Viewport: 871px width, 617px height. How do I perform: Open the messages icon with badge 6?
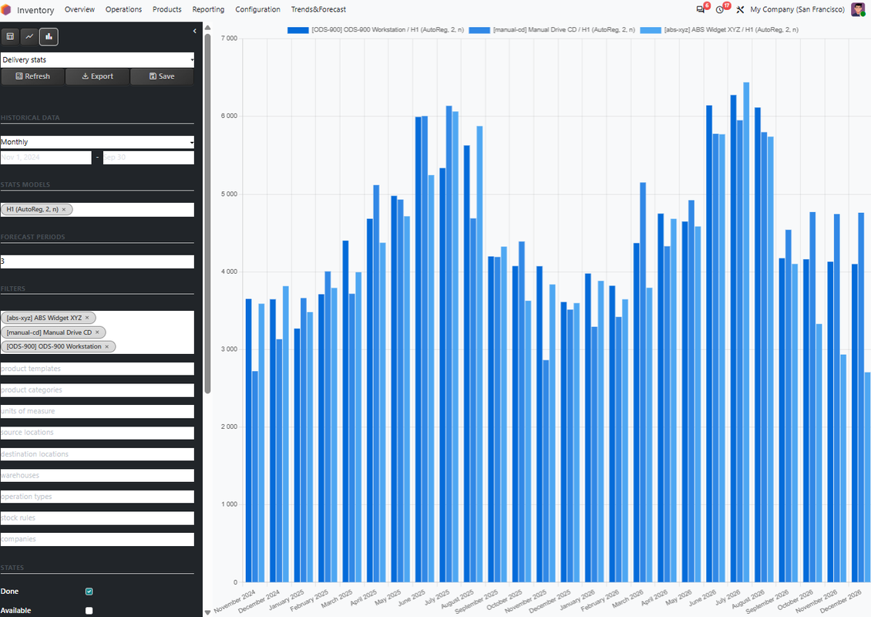(x=701, y=9)
